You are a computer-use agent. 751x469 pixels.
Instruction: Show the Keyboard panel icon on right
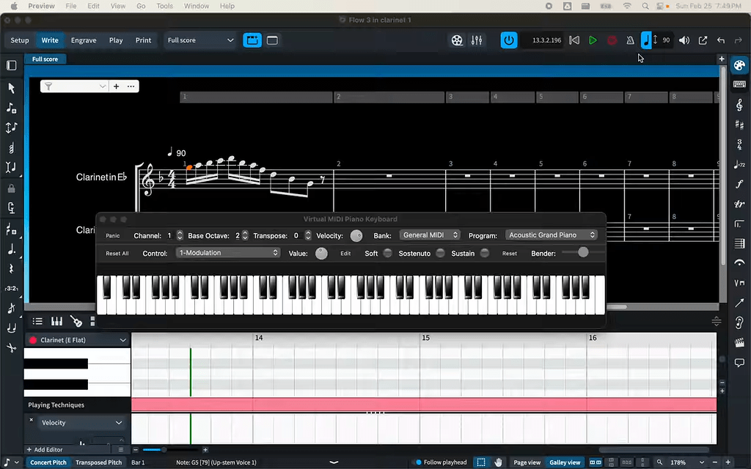tap(739, 84)
